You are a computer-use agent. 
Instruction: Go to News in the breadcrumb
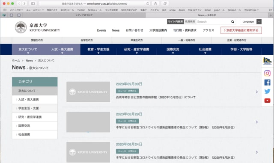click(x=30, y=61)
